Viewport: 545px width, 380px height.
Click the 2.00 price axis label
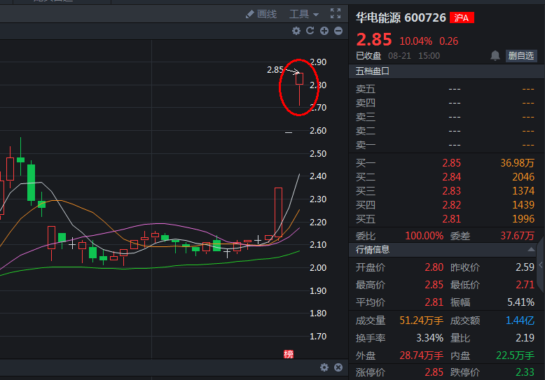click(x=318, y=268)
